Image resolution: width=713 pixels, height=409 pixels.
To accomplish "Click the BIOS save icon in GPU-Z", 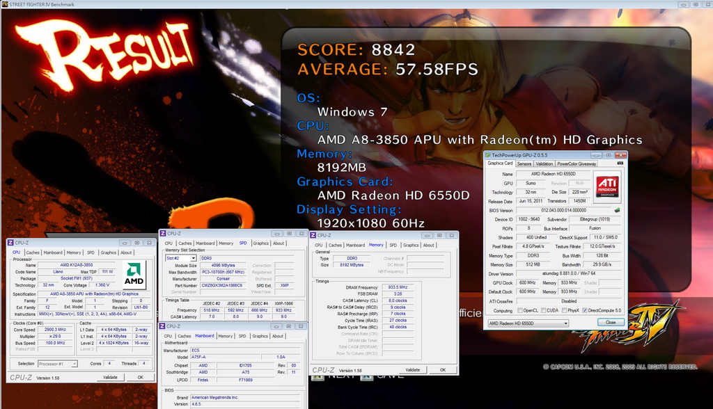I will [617, 210].
